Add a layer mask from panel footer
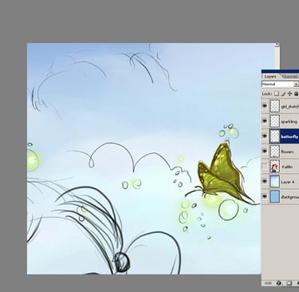299x292 pixels. (x=289, y=283)
